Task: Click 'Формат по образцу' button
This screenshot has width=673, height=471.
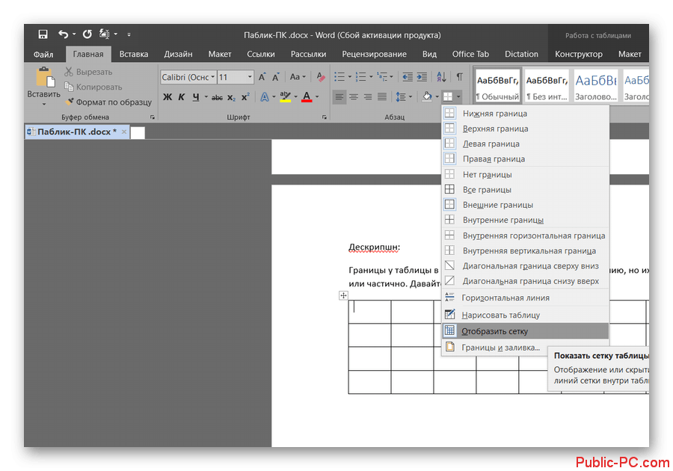Action: [107, 102]
